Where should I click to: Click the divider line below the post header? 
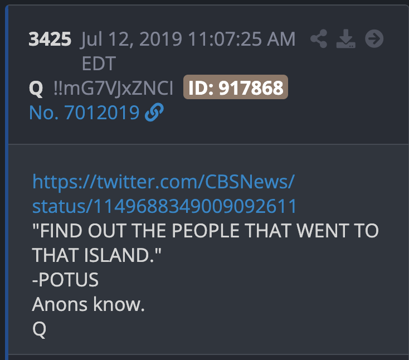[x=208, y=144]
